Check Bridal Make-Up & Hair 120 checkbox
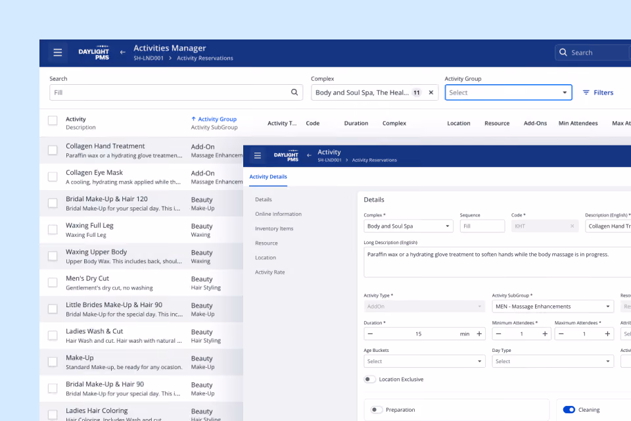631x421 pixels. [53, 203]
